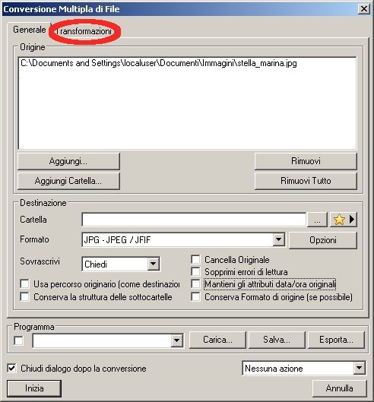Browse destination folder with ellipsis button
The image size is (374, 402).
pyautogui.click(x=317, y=220)
